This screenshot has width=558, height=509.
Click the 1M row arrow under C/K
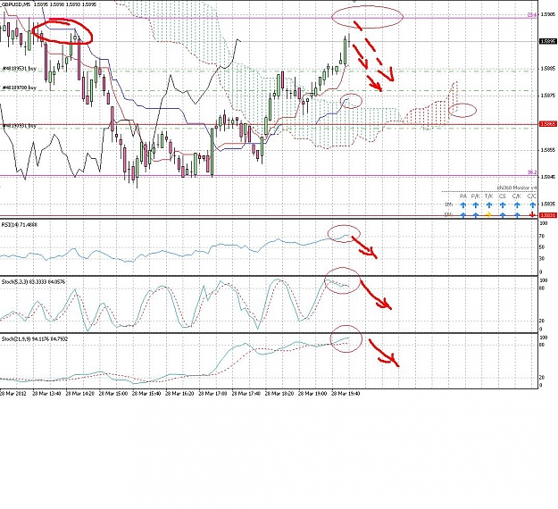click(517, 205)
